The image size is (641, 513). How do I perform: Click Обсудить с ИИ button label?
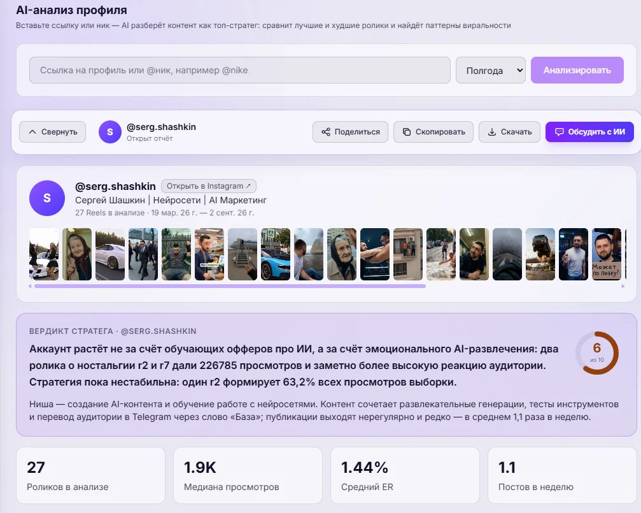[596, 132]
